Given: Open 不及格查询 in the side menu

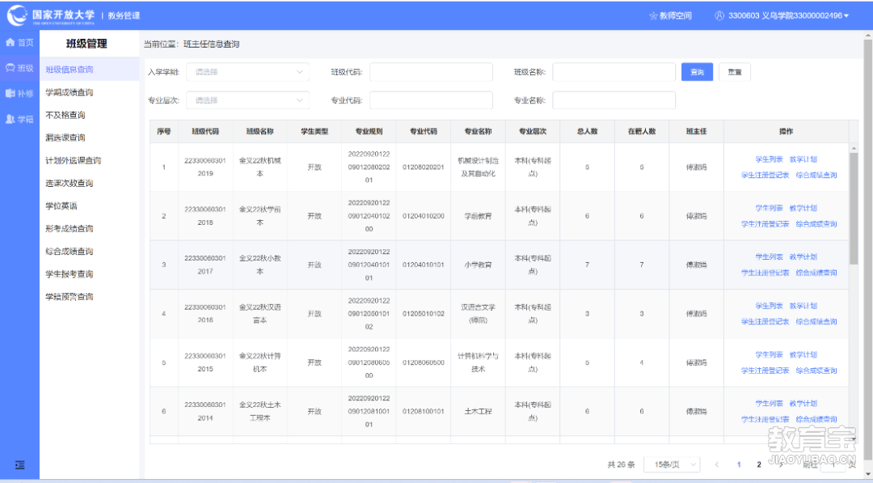Looking at the screenshot, I should pos(65,115).
